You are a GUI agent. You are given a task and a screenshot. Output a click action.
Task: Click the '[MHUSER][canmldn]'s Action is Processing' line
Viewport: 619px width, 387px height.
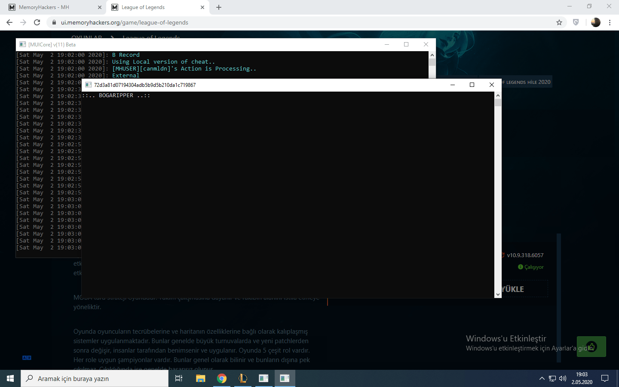[184, 69]
